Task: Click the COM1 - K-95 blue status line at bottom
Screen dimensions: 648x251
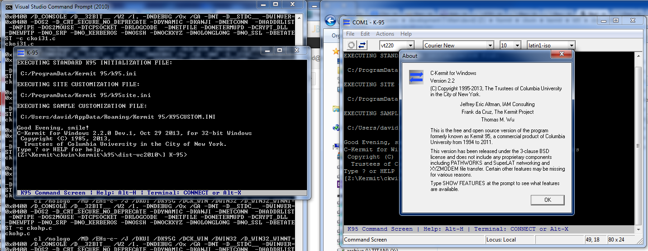Action: pos(489,229)
